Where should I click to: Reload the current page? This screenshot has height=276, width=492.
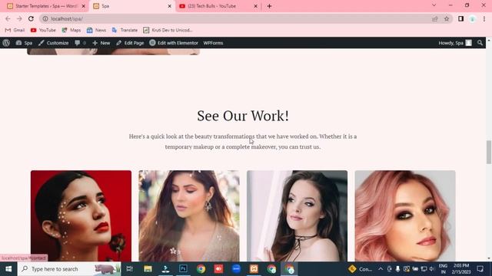coord(31,18)
